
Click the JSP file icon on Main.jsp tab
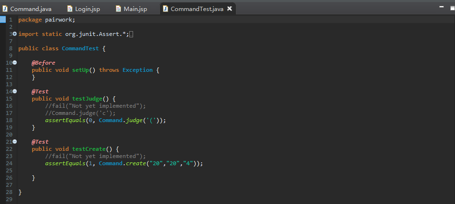pos(118,9)
